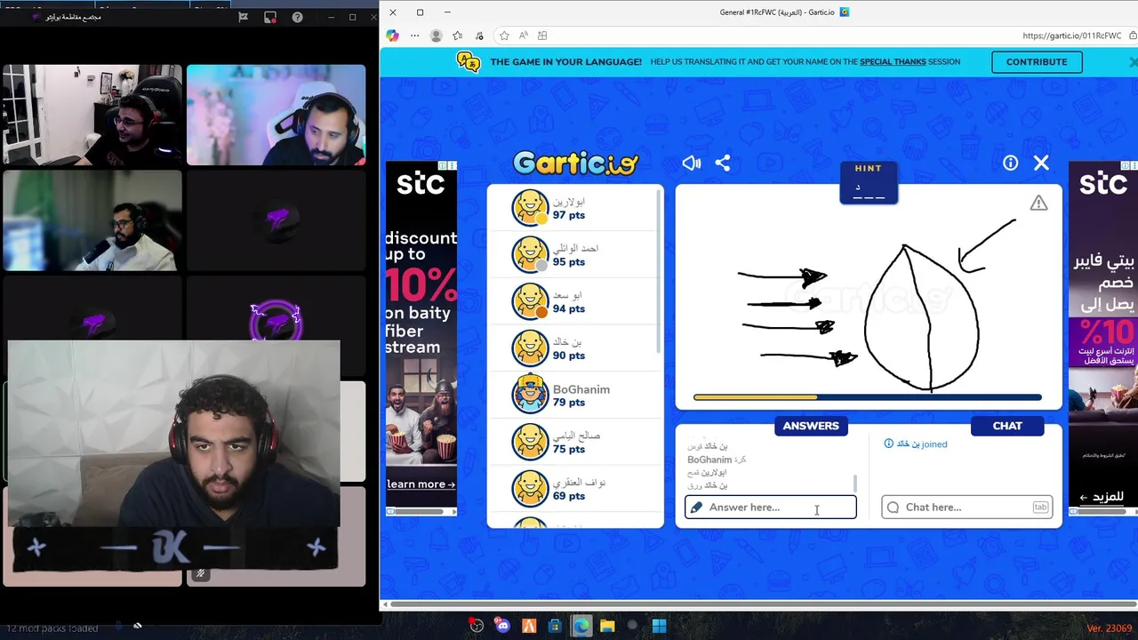Open Microsoft Edge from the taskbar

[581, 626]
